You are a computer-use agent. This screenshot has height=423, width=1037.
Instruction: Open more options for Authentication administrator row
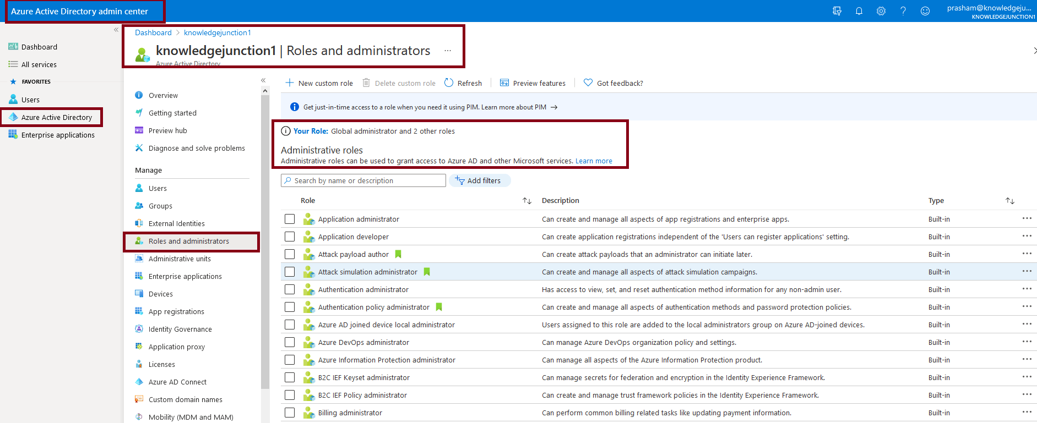1027,289
